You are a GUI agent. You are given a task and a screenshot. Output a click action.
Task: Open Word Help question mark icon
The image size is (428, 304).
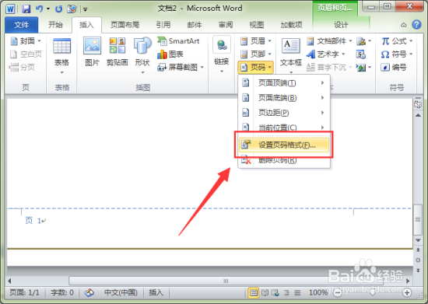(x=416, y=25)
